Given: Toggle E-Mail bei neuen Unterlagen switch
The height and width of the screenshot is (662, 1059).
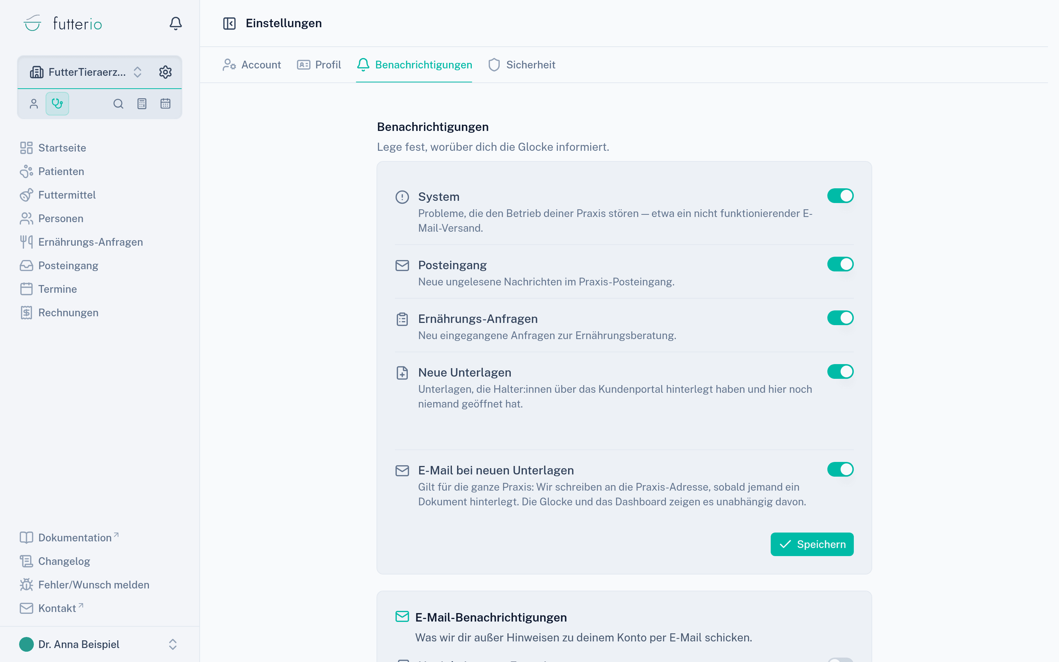Looking at the screenshot, I should (840, 470).
